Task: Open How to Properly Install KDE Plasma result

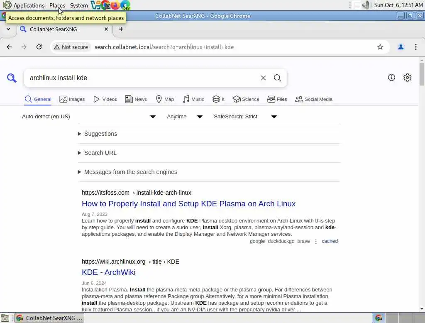Action: pos(189,204)
